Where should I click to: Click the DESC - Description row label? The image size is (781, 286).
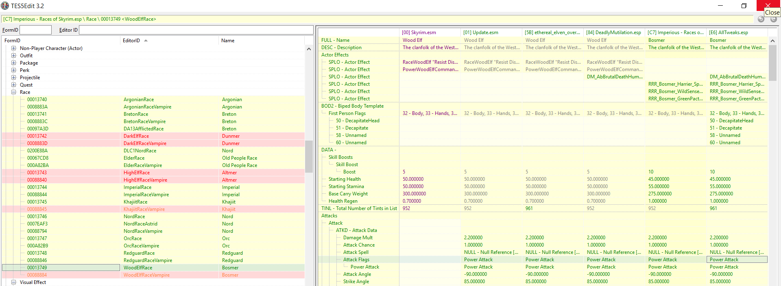pos(341,48)
